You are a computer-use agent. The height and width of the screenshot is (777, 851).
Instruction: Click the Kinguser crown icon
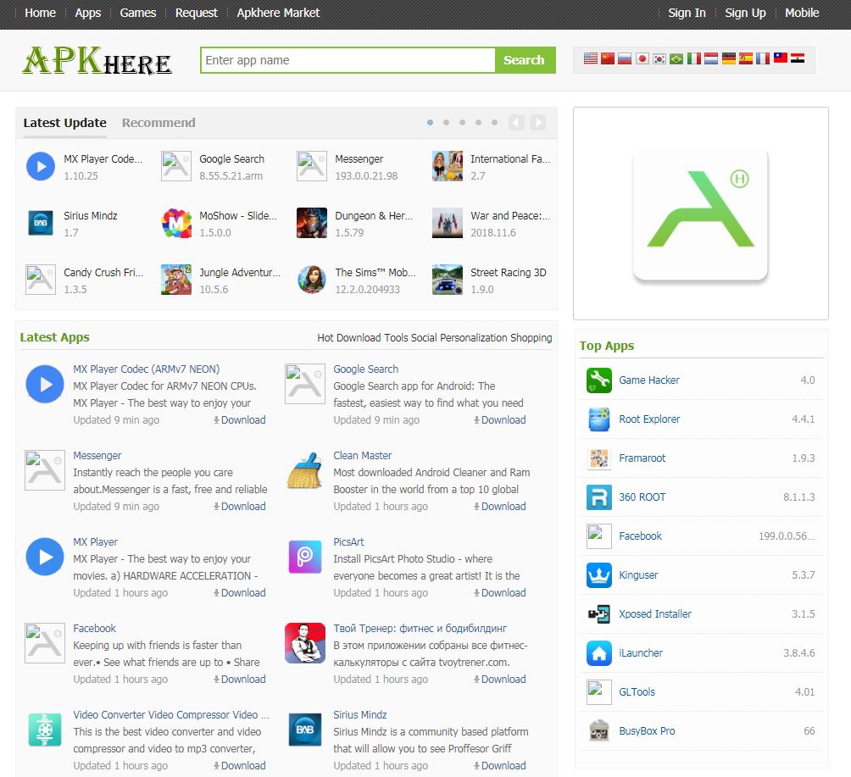(598, 575)
